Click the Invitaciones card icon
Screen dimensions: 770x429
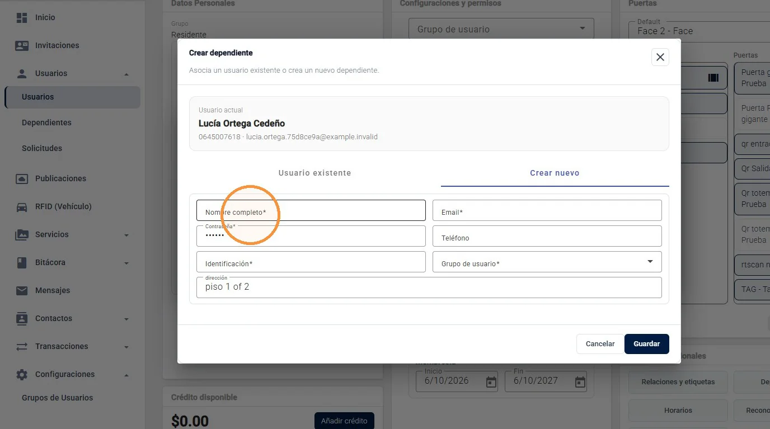[22, 45]
